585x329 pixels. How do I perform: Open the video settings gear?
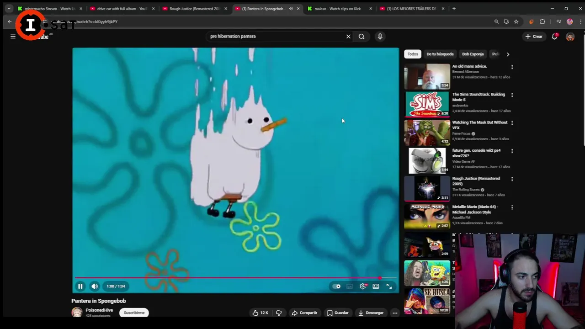click(x=363, y=287)
